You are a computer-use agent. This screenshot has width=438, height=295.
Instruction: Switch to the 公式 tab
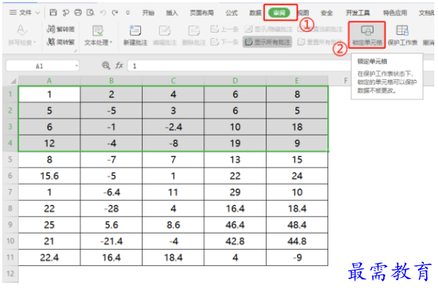point(232,13)
